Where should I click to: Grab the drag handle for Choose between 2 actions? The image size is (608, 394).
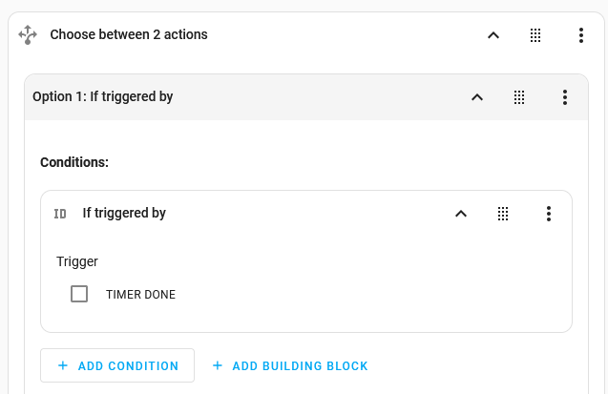pyautogui.click(x=535, y=35)
